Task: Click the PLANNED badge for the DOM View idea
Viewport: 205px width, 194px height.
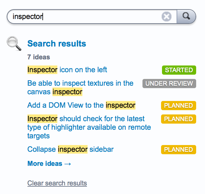Action: pyautogui.click(x=178, y=106)
